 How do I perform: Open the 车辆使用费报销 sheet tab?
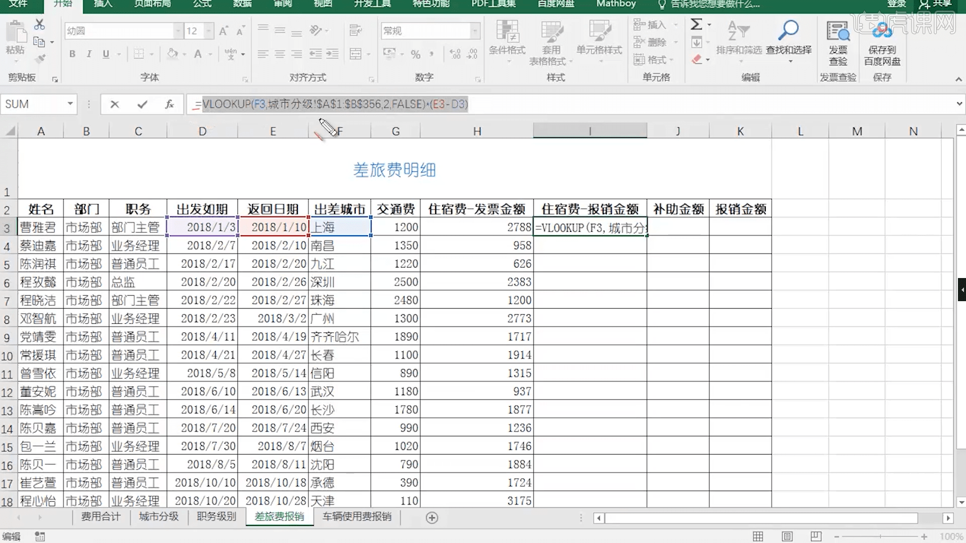click(357, 517)
